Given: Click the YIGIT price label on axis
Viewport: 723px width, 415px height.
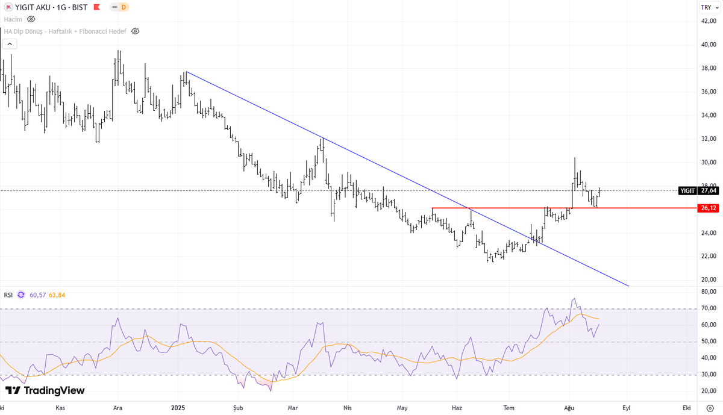Looking at the screenshot, I should 687,190.
